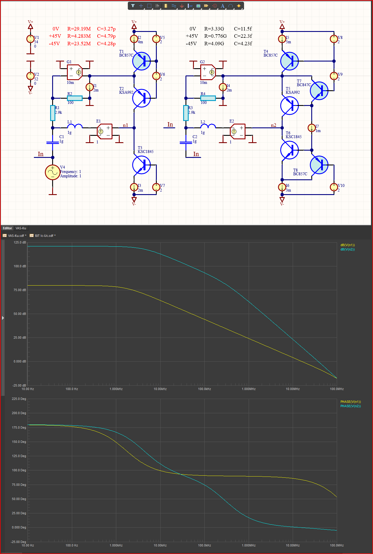The width and height of the screenshot is (373, 554).
Task: Open the red directive info tool
Action: point(214,6)
